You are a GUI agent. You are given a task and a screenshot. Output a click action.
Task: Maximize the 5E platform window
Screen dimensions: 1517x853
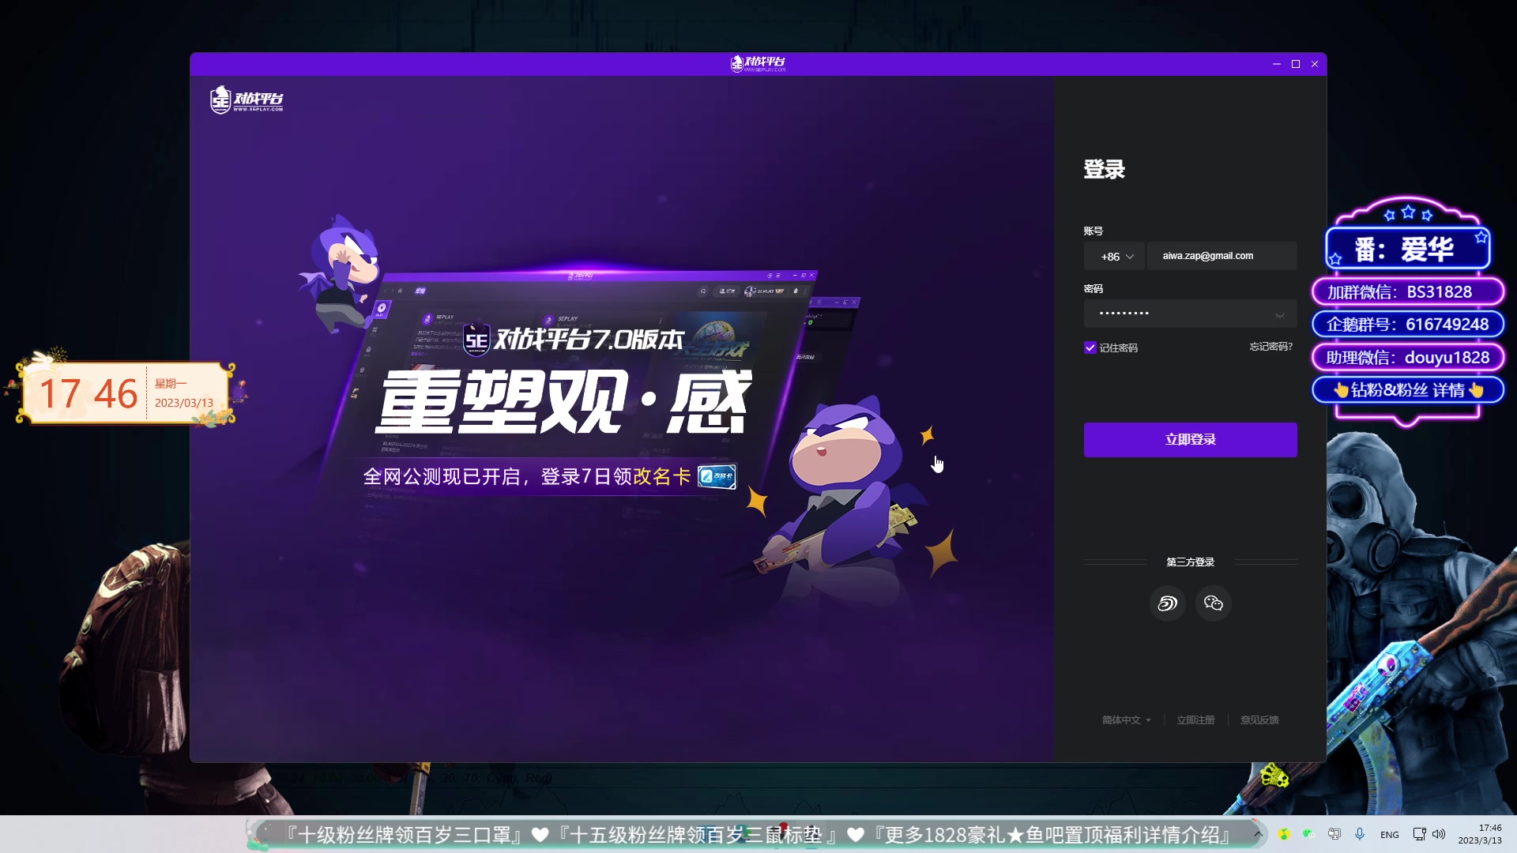1296,64
